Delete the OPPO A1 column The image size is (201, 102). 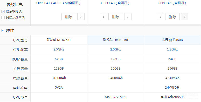coord(69,17)
